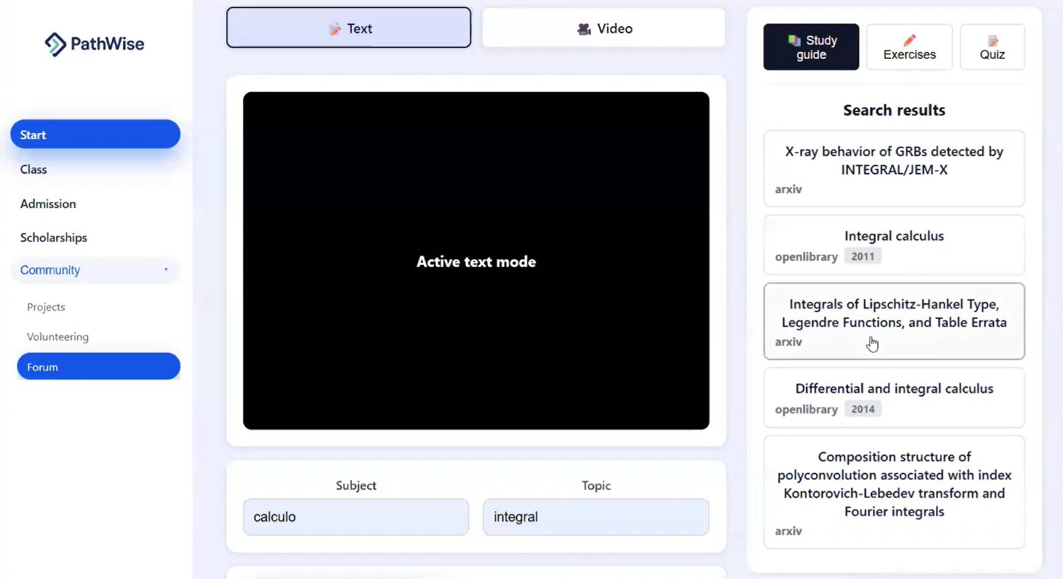Image resolution: width=1063 pixels, height=579 pixels.
Task: Open the Start page in sidebar
Action: click(95, 135)
